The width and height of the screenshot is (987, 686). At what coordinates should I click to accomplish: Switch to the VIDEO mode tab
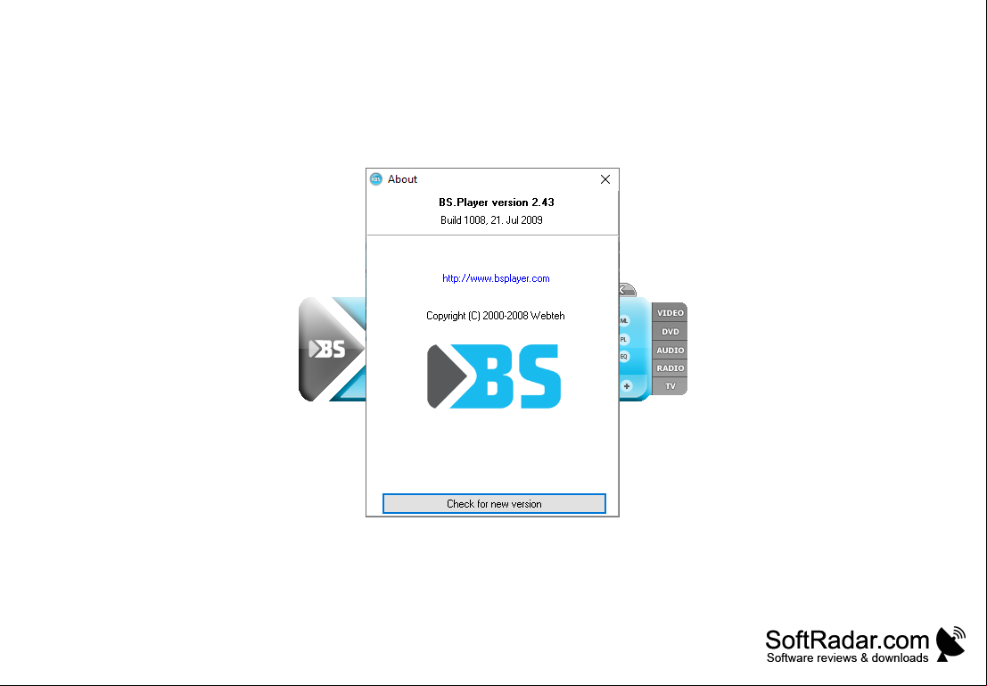pyautogui.click(x=670, y=313)
